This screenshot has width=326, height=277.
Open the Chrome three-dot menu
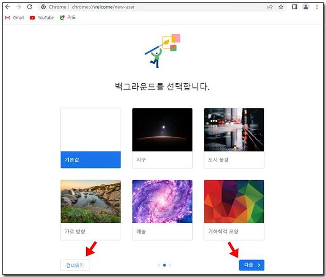317,7
